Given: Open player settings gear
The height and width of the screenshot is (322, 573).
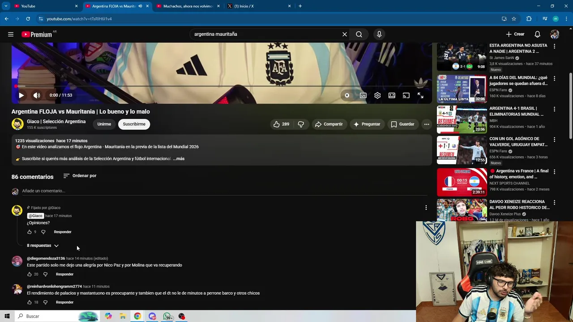Looking at the screenshot, I should [x=377, y=95].
